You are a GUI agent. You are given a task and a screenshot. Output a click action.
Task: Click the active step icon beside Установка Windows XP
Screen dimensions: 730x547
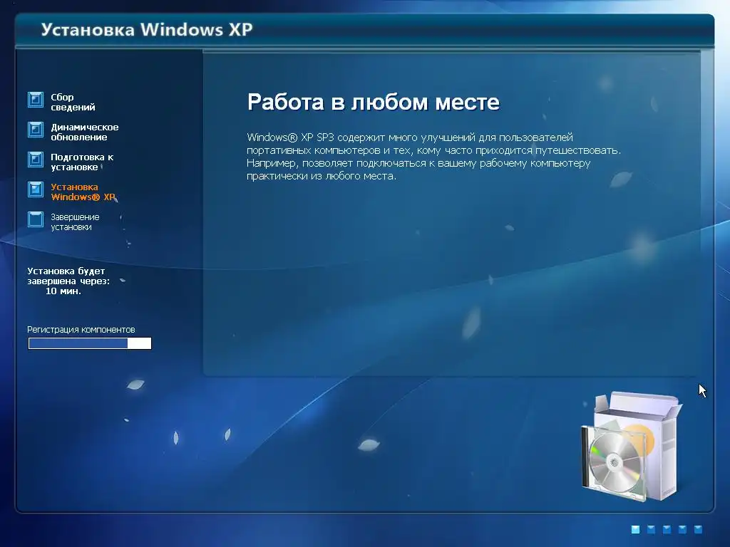coord(36,189)
